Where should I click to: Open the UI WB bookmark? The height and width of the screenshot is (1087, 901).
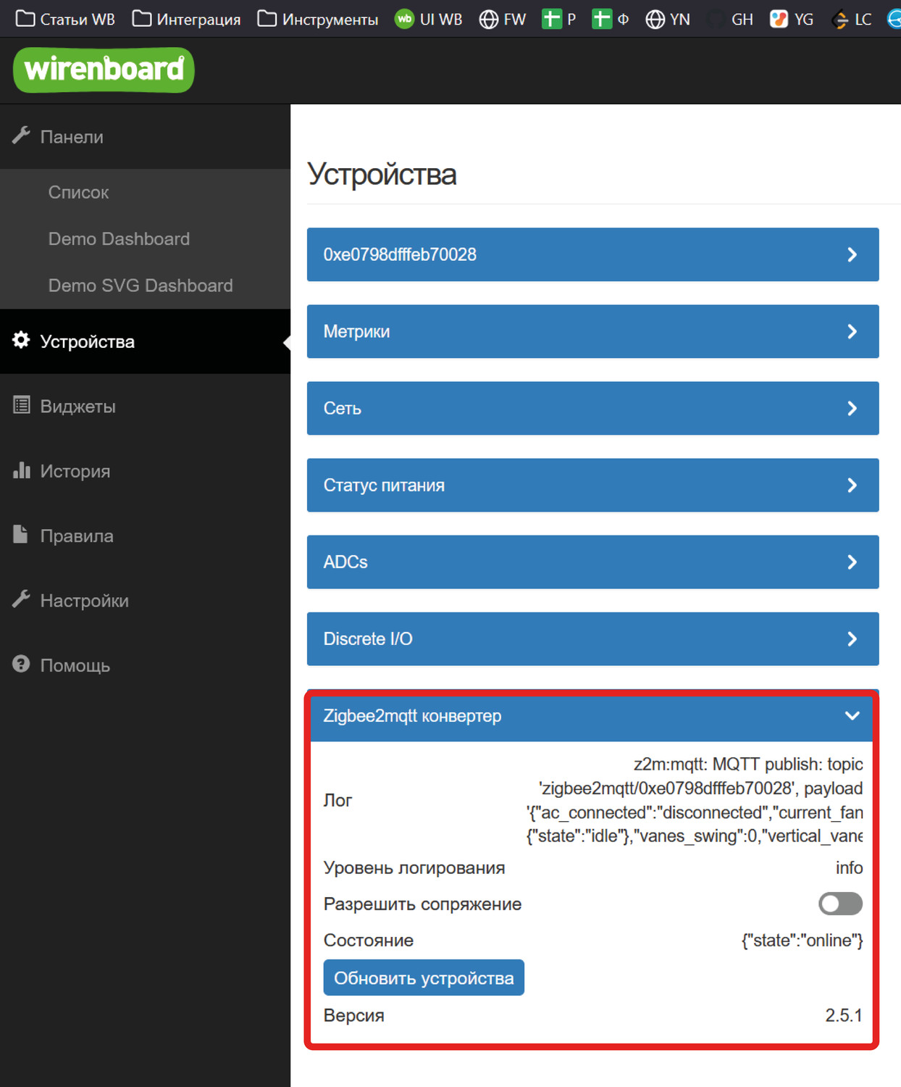[429, 20]
